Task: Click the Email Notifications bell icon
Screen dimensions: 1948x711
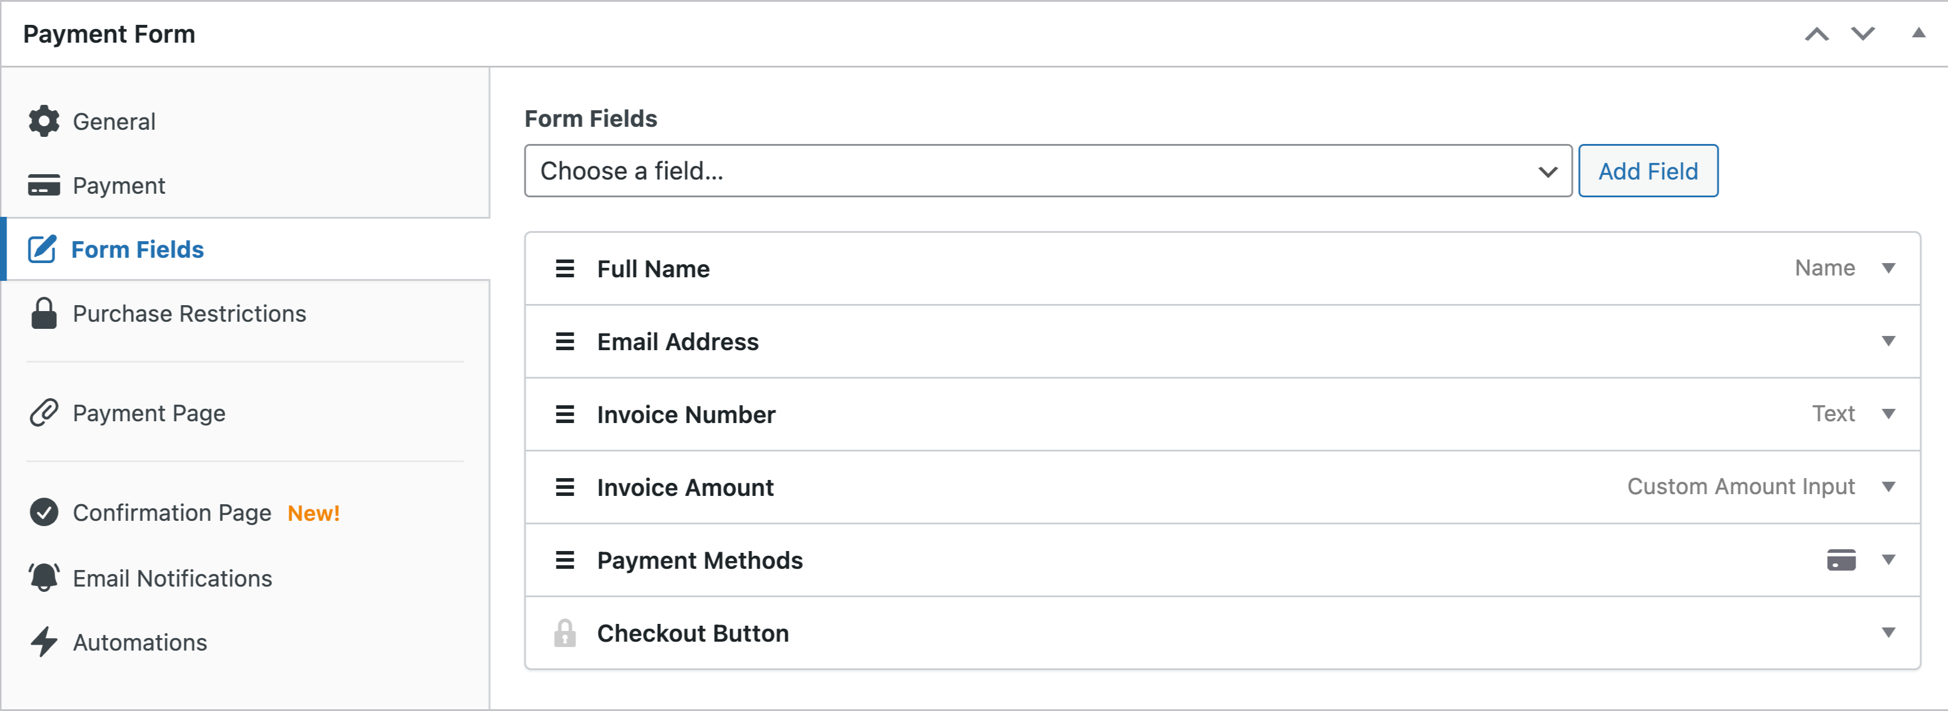Action: coord(44,578)
